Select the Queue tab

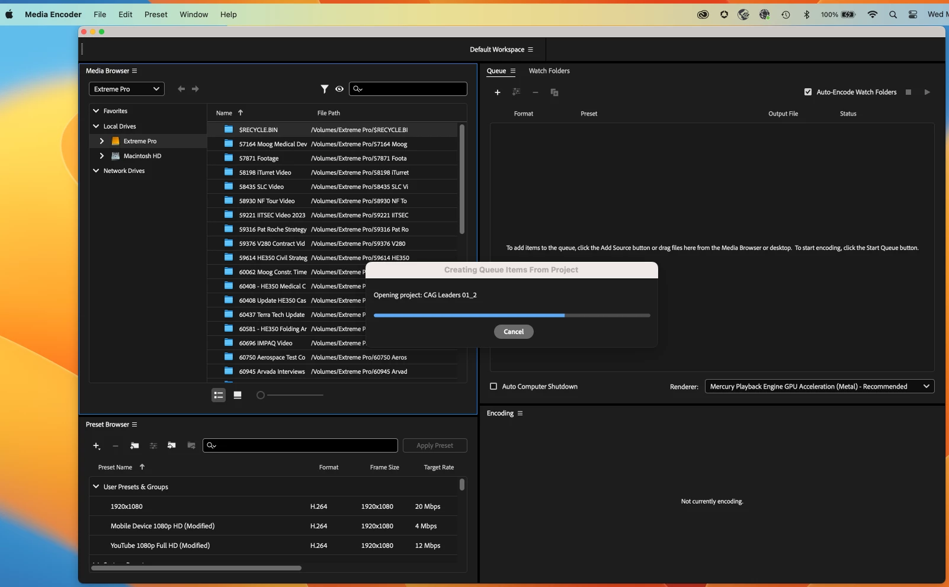click(496, 71)
